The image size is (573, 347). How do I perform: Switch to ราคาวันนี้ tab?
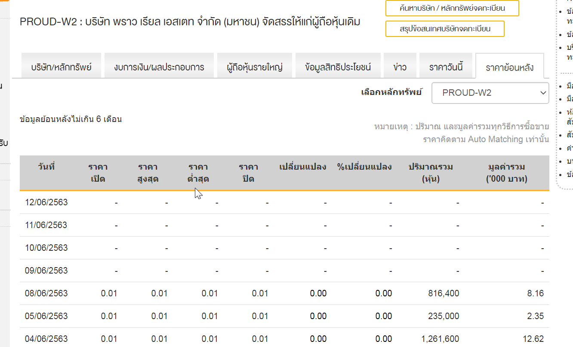tap(446, 66)
